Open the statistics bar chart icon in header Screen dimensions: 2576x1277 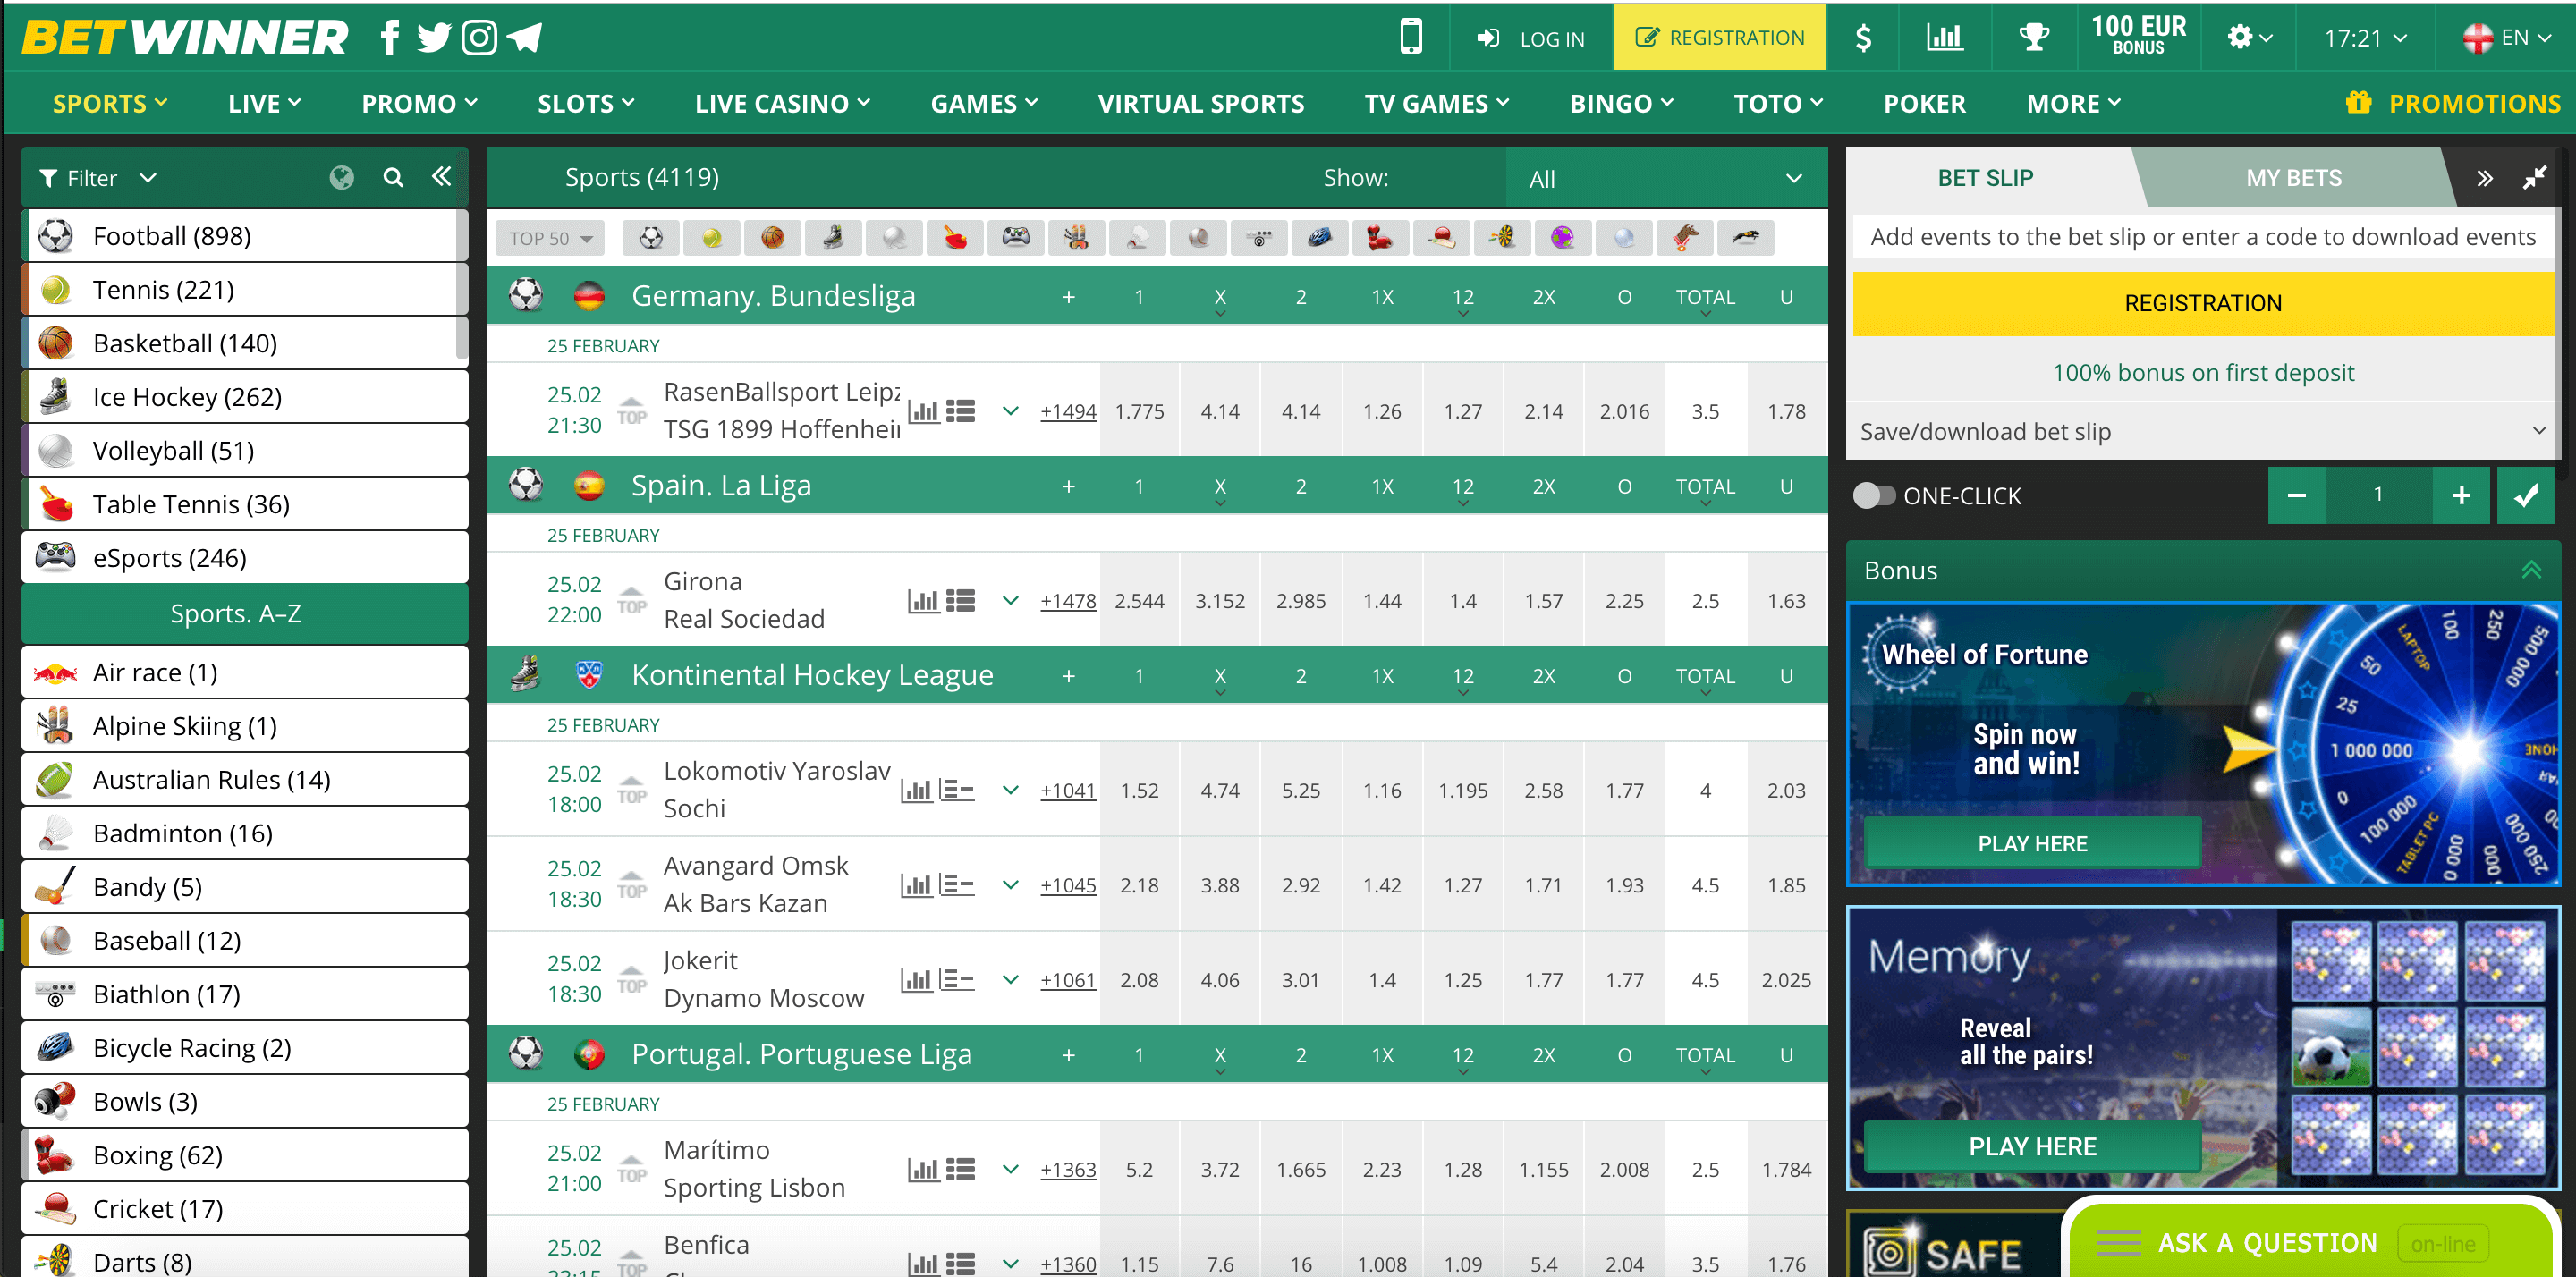1944,38
